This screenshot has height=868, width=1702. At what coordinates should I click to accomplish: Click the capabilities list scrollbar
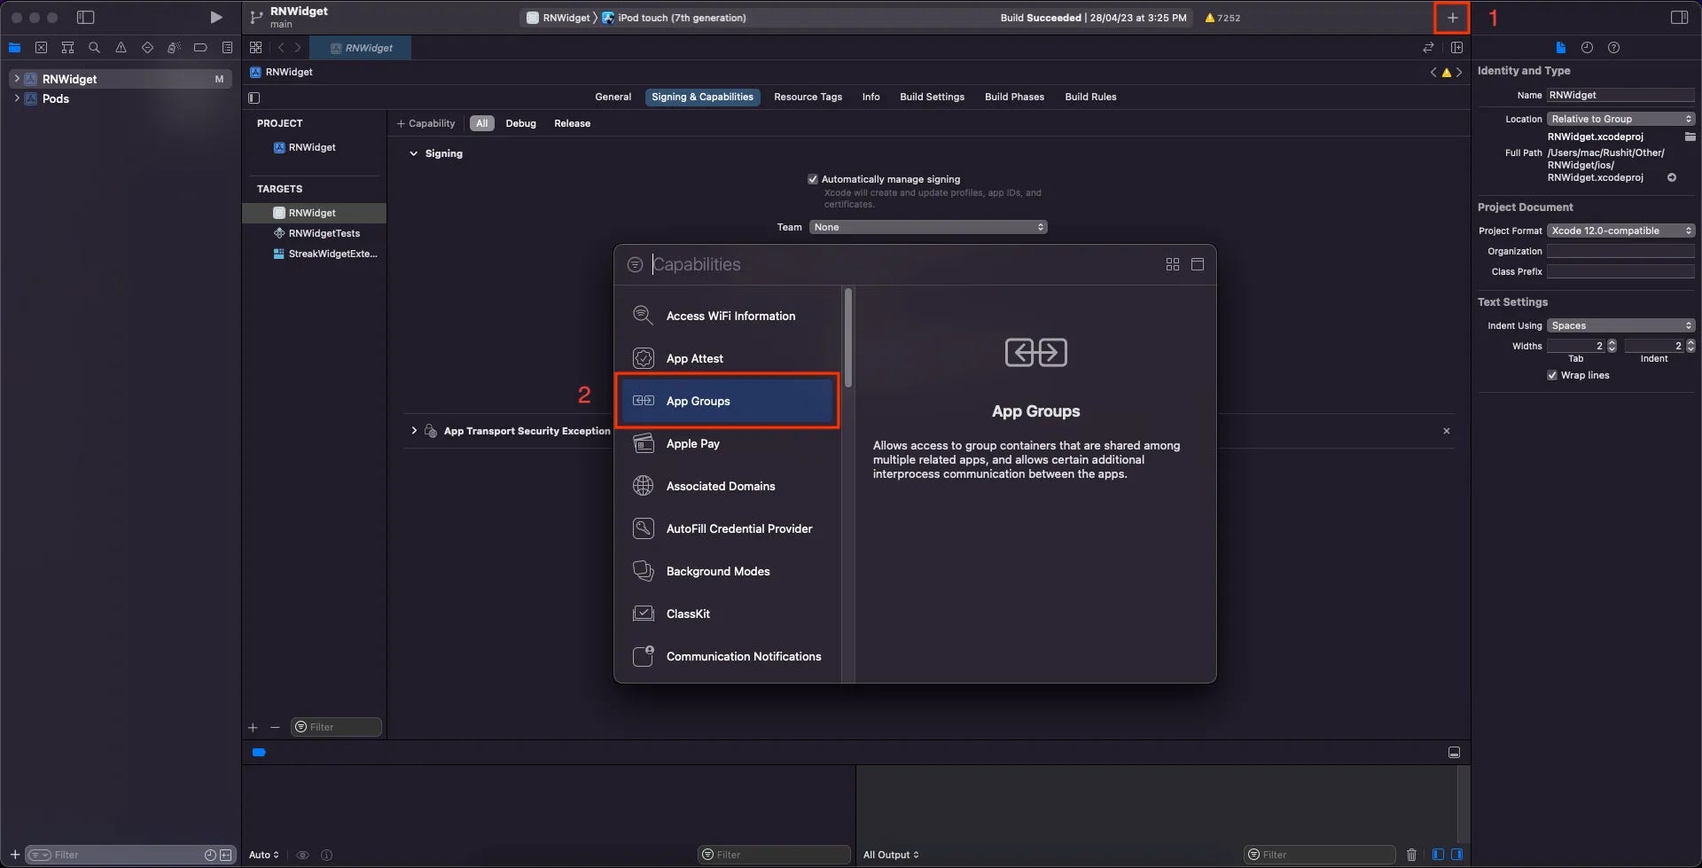tap(848, 337)
